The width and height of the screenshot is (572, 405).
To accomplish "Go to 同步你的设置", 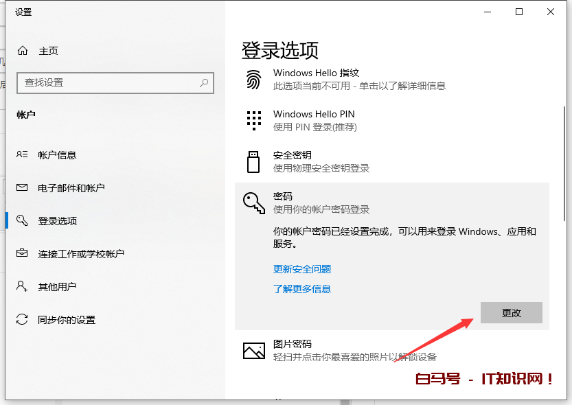I will [x=67, y=320].
